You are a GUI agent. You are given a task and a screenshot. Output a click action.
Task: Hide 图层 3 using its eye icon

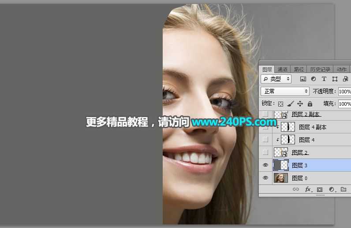(x=265, y=165)
